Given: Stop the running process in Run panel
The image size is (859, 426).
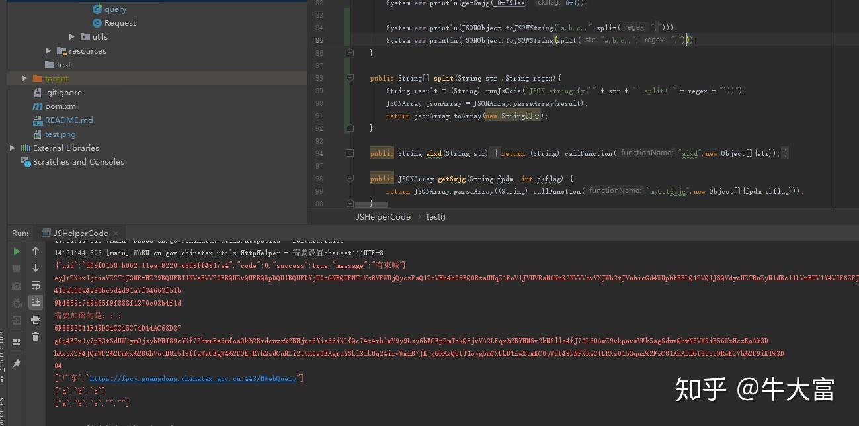Looking at the screenshot, I should click(17, 269).
